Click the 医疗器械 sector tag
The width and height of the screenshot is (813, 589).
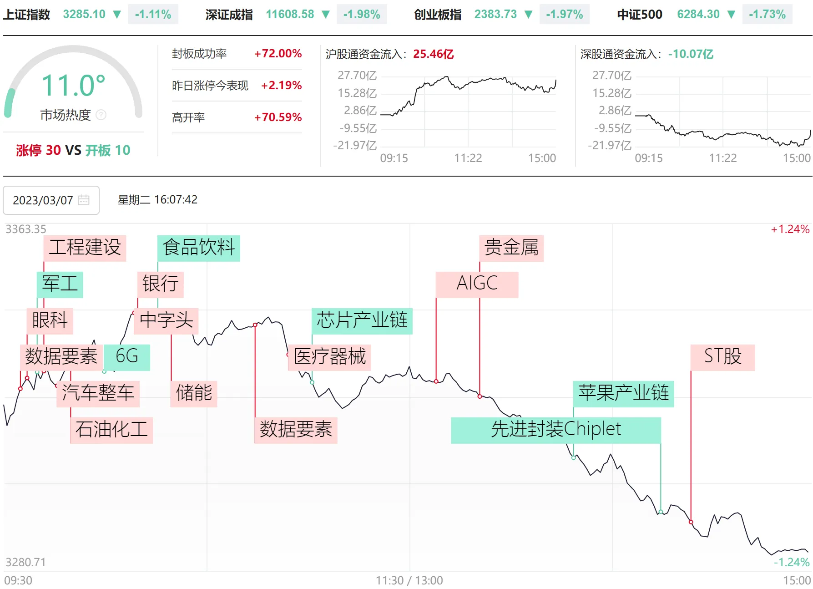tap(329, 357)
